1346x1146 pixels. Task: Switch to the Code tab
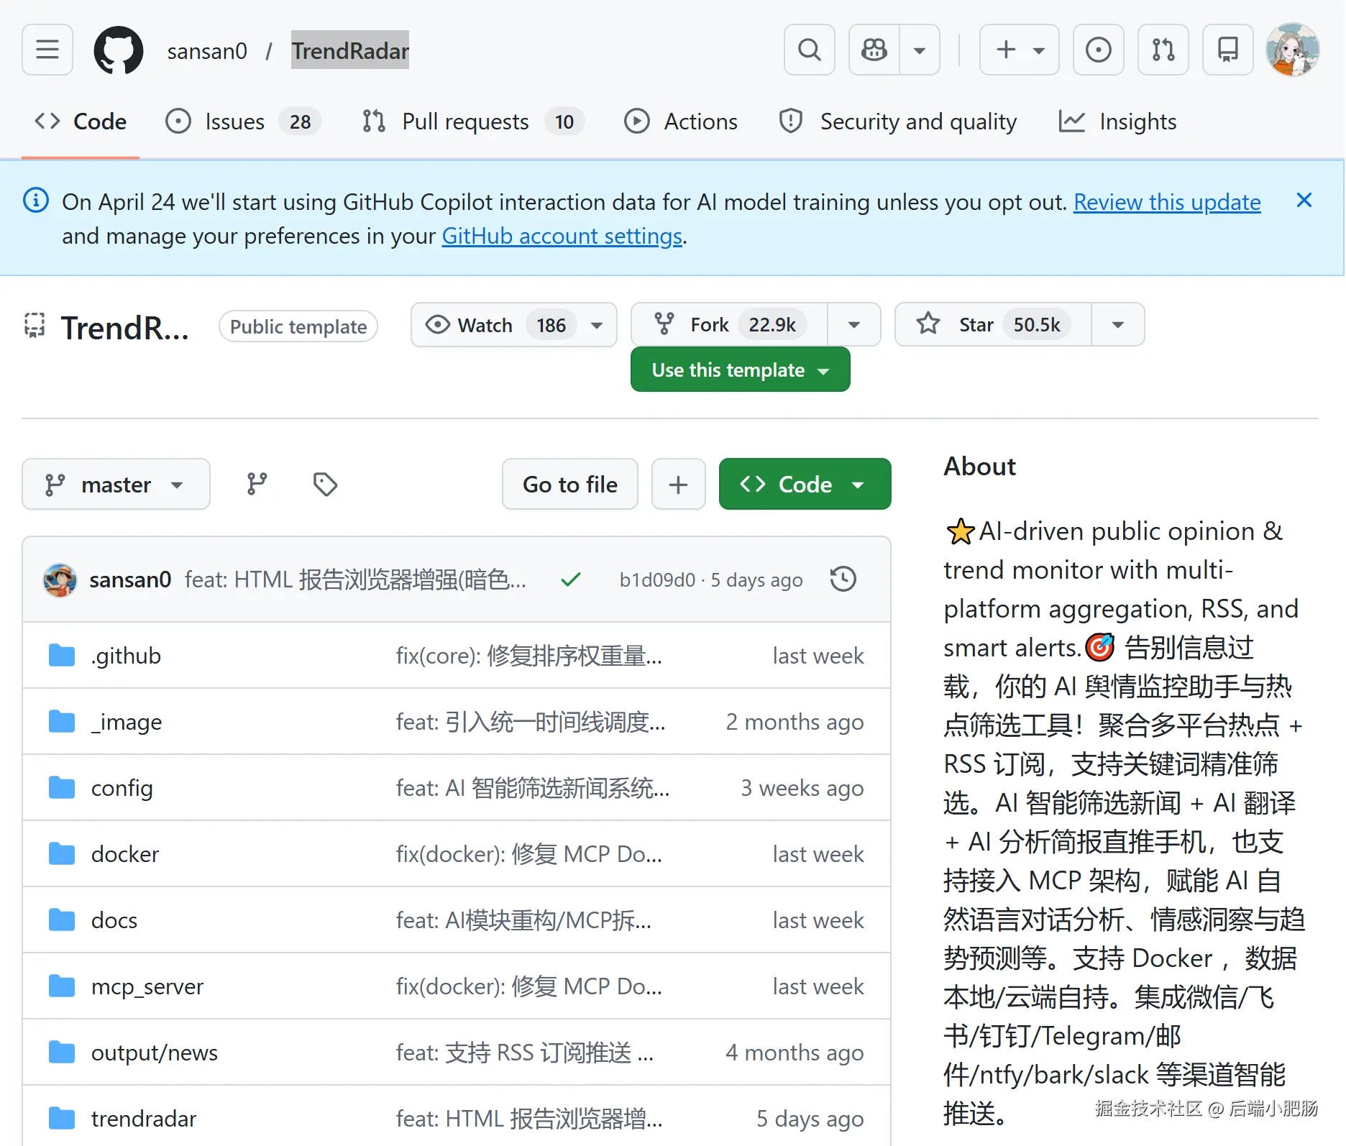[81, 122]
